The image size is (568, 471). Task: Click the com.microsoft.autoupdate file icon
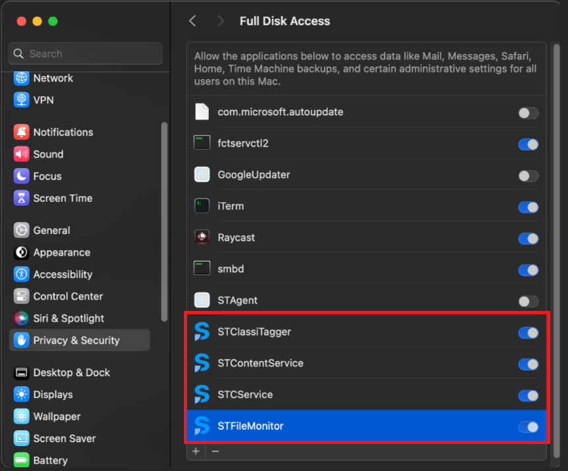202,111
